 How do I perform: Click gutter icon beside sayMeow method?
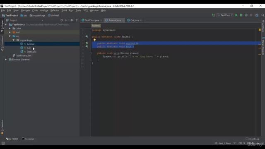click(x=87, y=43)
